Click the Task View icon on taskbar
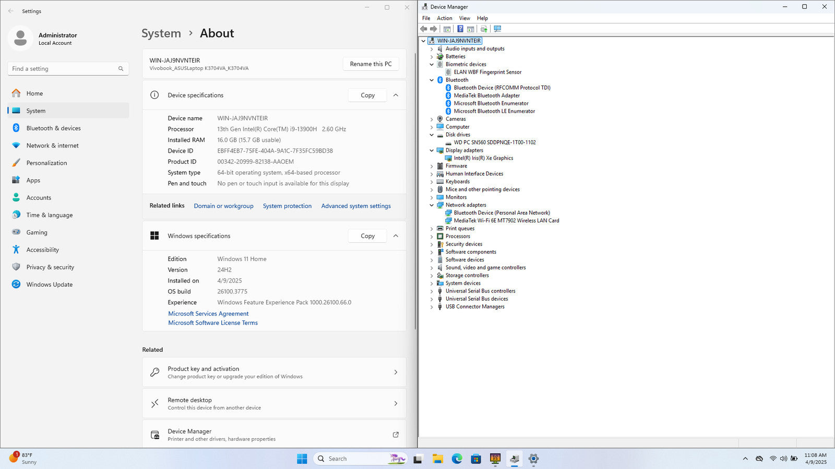 [418, 459]
